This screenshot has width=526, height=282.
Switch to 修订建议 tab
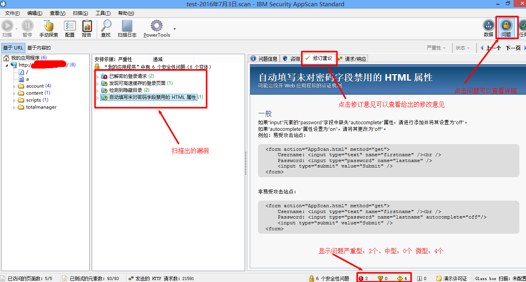[x=319, y=58]
